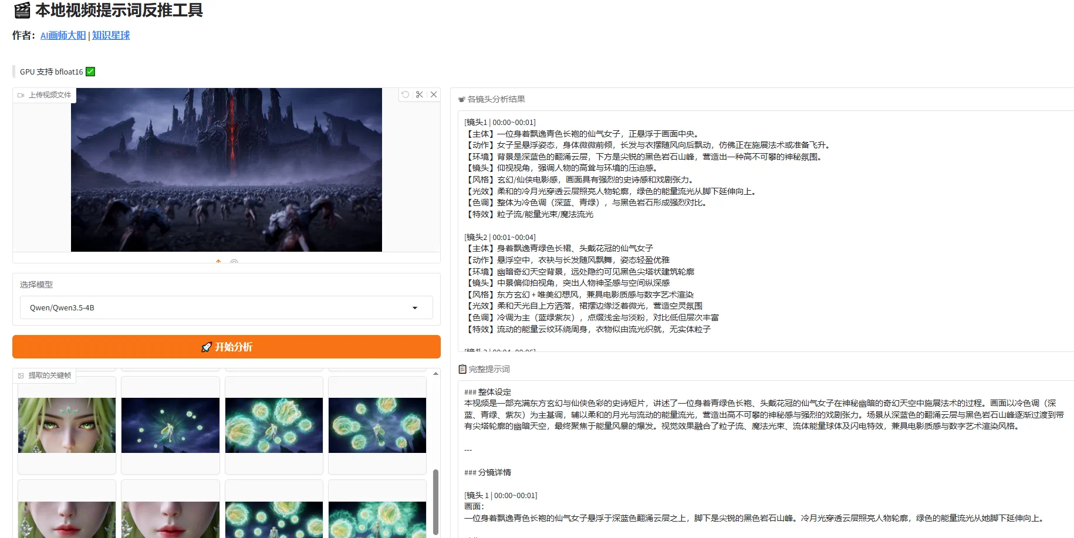Click the line 【色调】冷调为主（蓝绿紫灰）
This screenshot has width=1074, height=538.
pyautogui.click(x=592, y=318)
